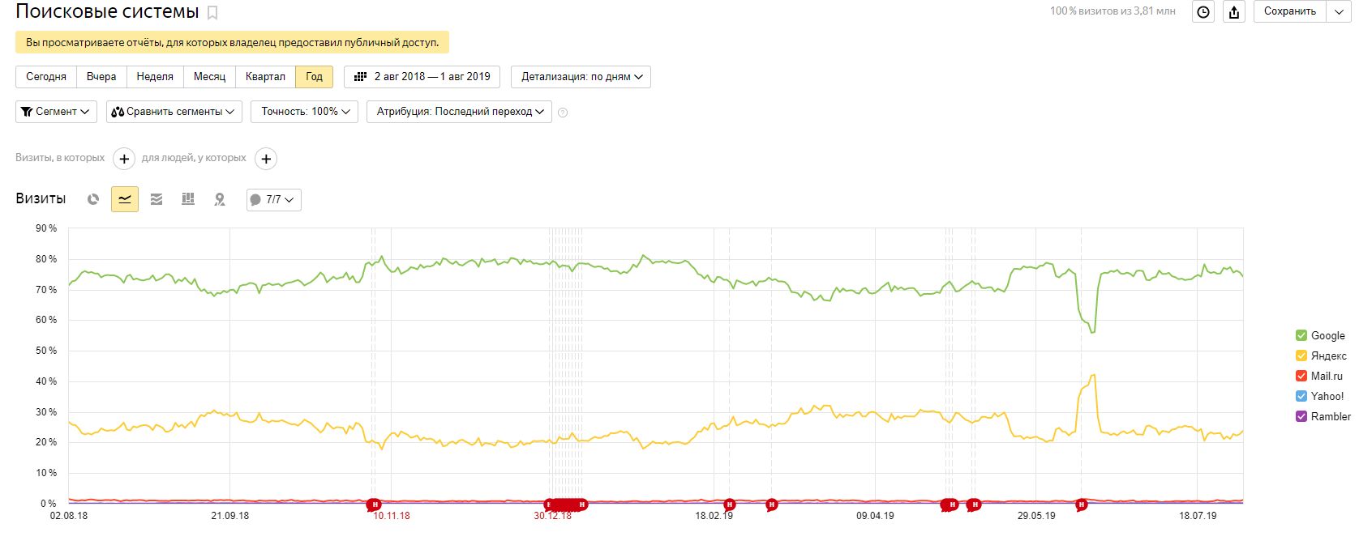
Task: Click the export share icon
Action: 1234,11
